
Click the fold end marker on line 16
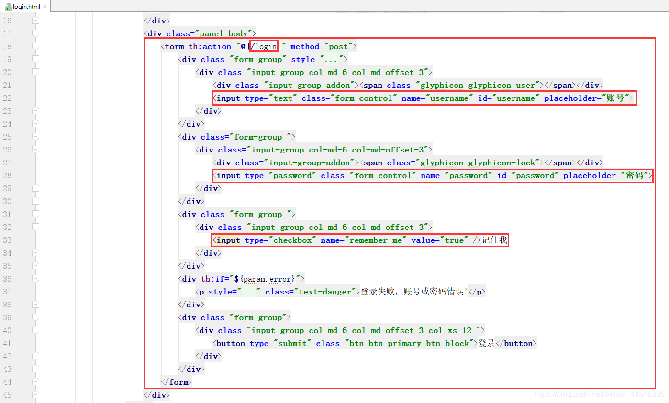coord(35,21)
